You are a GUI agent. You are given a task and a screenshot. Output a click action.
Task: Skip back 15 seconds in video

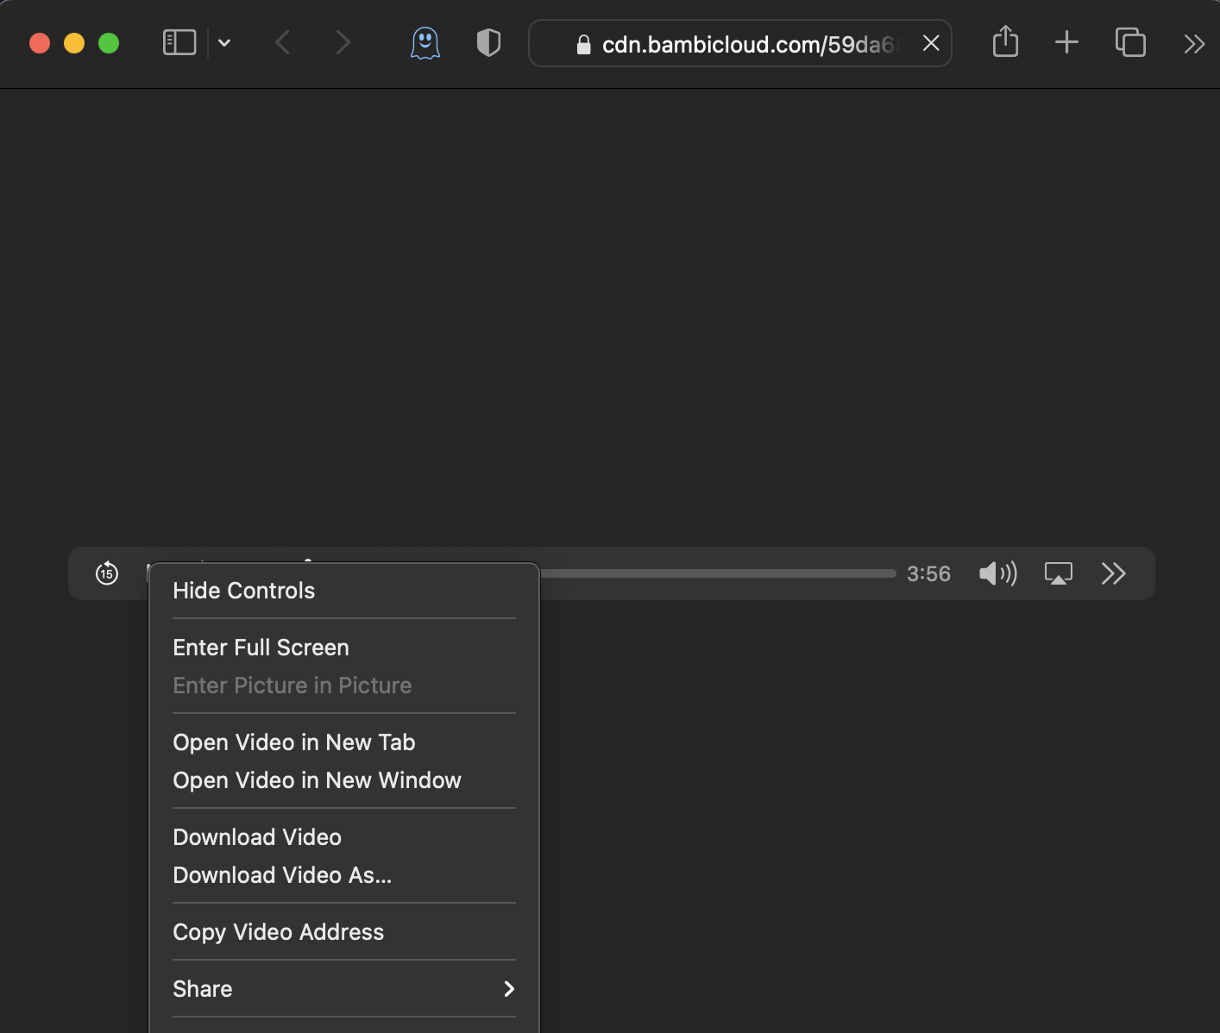(107, 573)
